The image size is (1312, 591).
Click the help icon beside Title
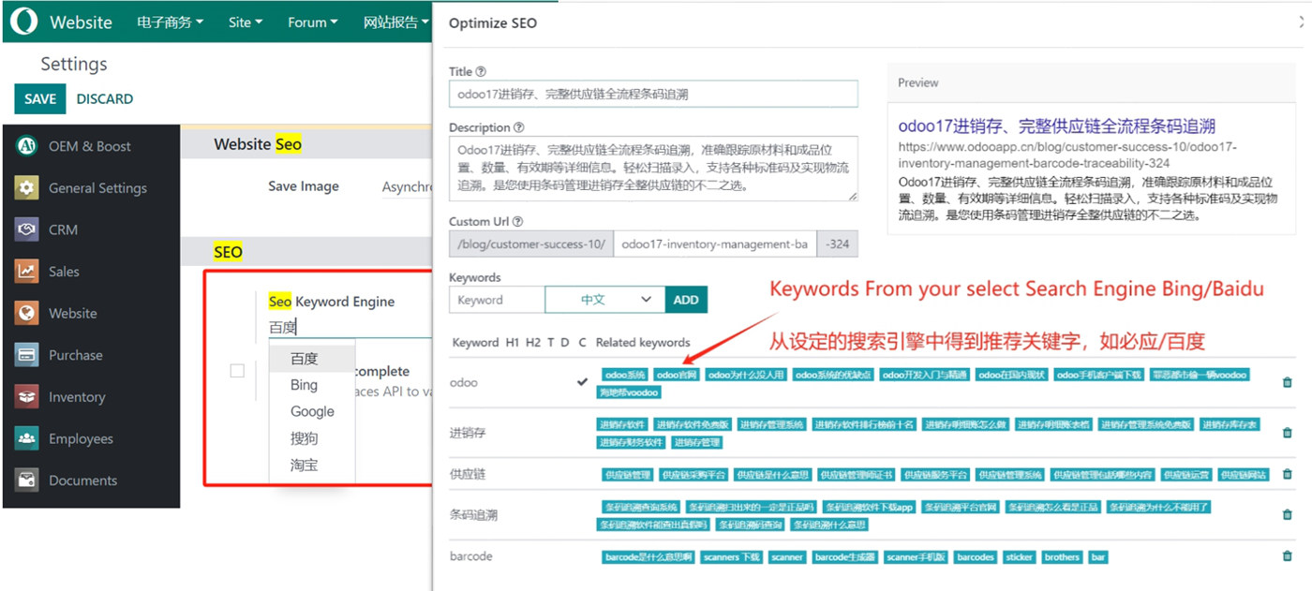pos(482,71)
